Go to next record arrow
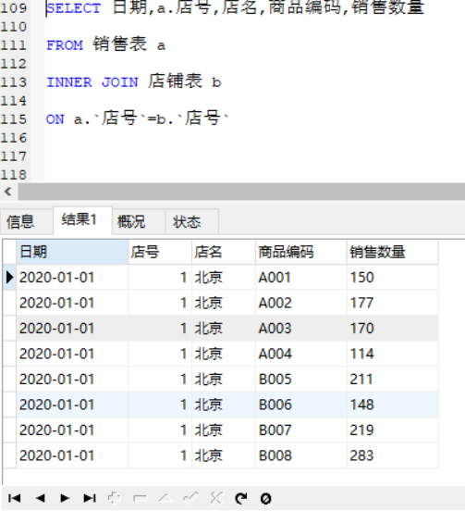This screenshot has height=511, width=465. click(x=65, y=498)
